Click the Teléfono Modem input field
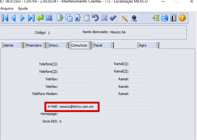Screen dimensions: 197x140 pyautogui.click(x=77, y=94)
